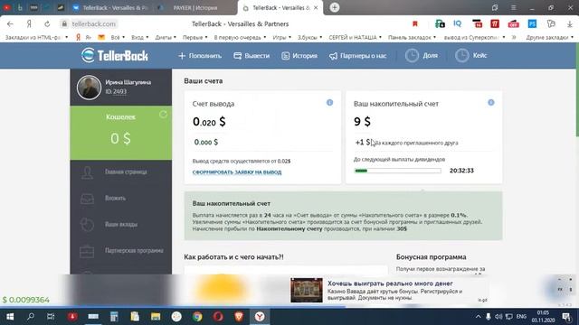
Task: Open Yandex Browser taskbar icon
Action: 260,317
